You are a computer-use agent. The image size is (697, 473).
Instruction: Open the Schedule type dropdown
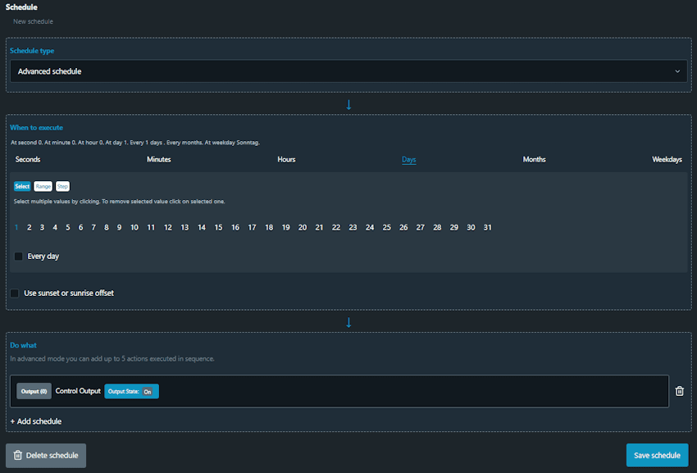click(x=348, y=71)
